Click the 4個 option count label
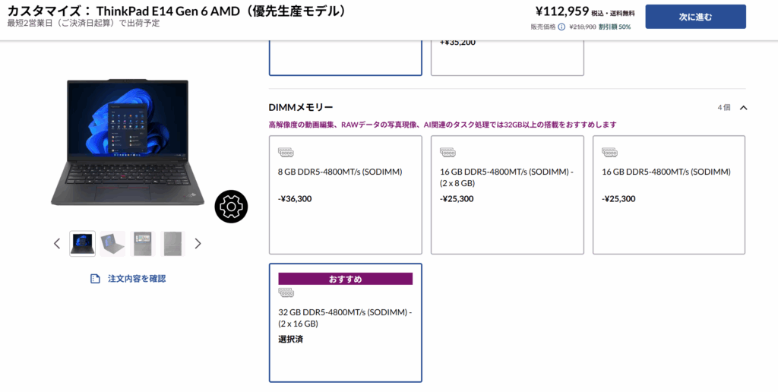The height and width of the screenshot is (392, 778). point(723,108)
